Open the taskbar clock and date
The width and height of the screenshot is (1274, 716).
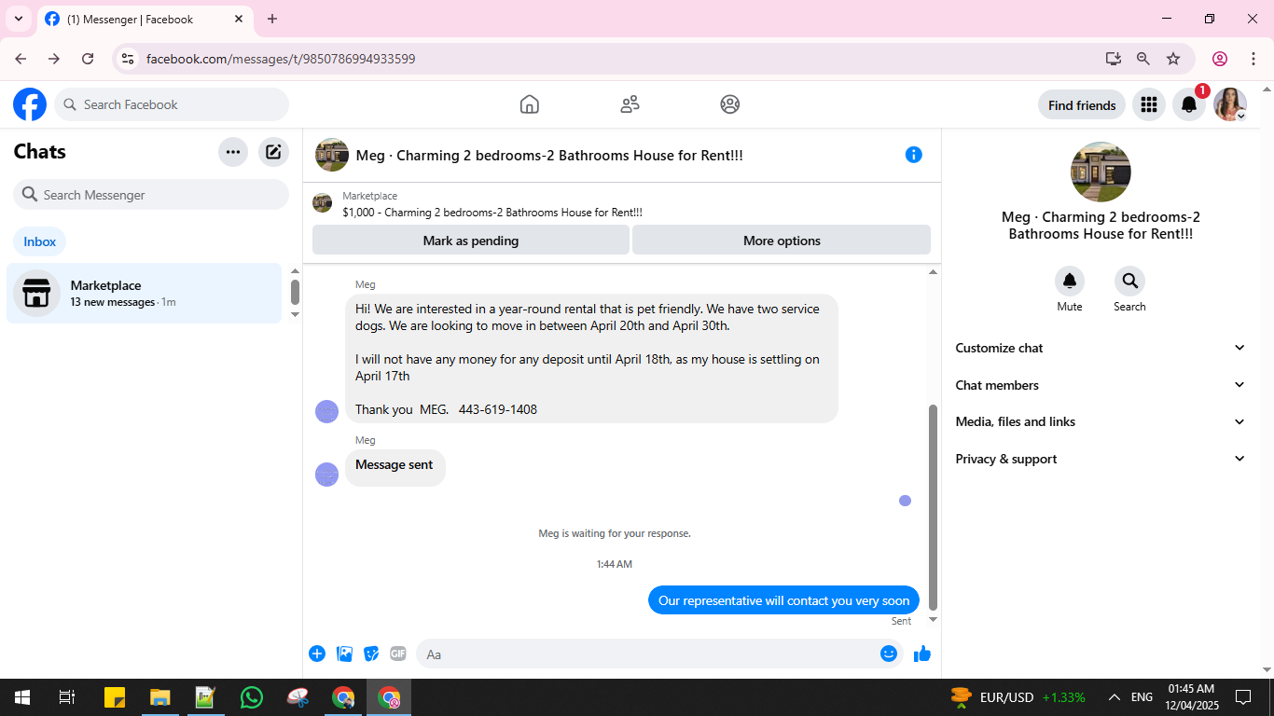1191,697
